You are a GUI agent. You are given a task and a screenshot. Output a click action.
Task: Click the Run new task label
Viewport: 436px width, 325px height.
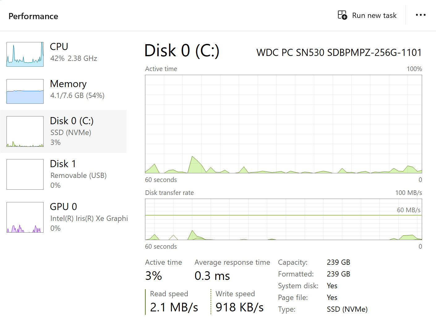tap(374, 15)
